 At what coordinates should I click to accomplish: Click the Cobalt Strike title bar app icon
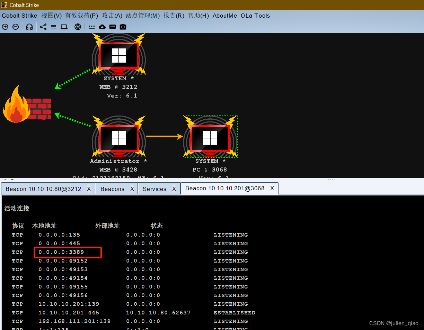coord(4,5)
